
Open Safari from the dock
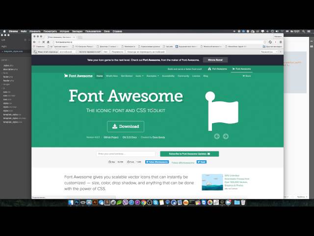[x=131, y=203]
